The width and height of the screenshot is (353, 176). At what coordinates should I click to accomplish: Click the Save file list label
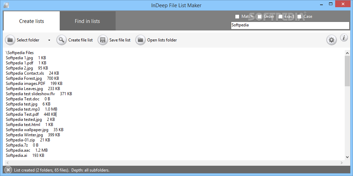[120, 40]
